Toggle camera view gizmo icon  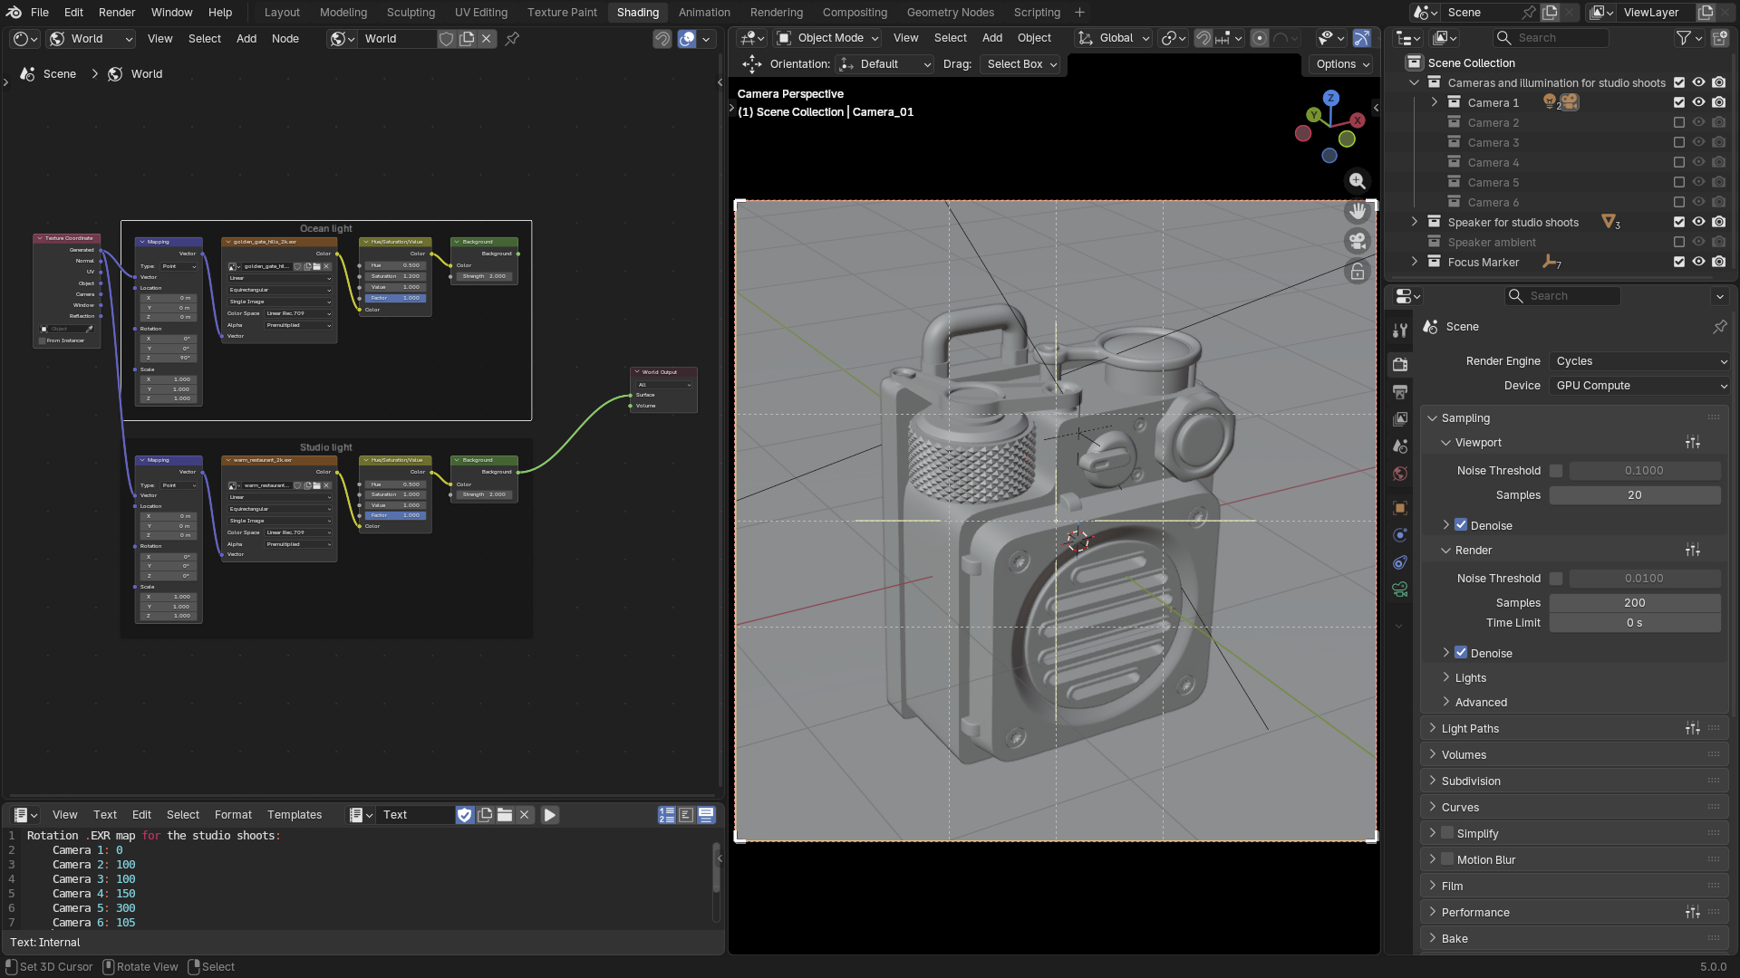(x=1357, y=241)
